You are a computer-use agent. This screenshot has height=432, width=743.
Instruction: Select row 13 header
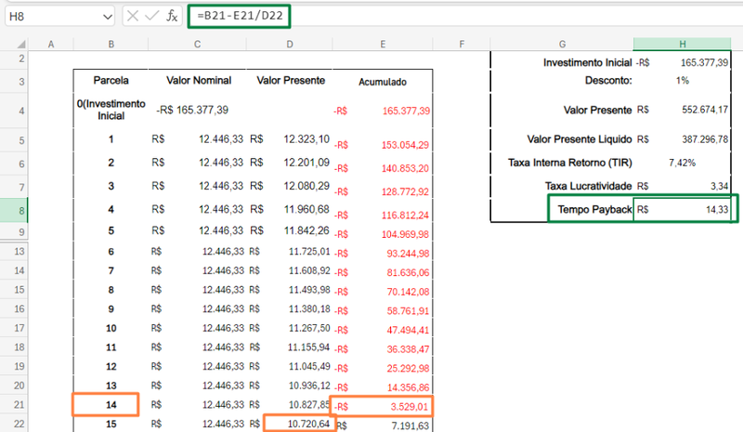tap(14, 252)
